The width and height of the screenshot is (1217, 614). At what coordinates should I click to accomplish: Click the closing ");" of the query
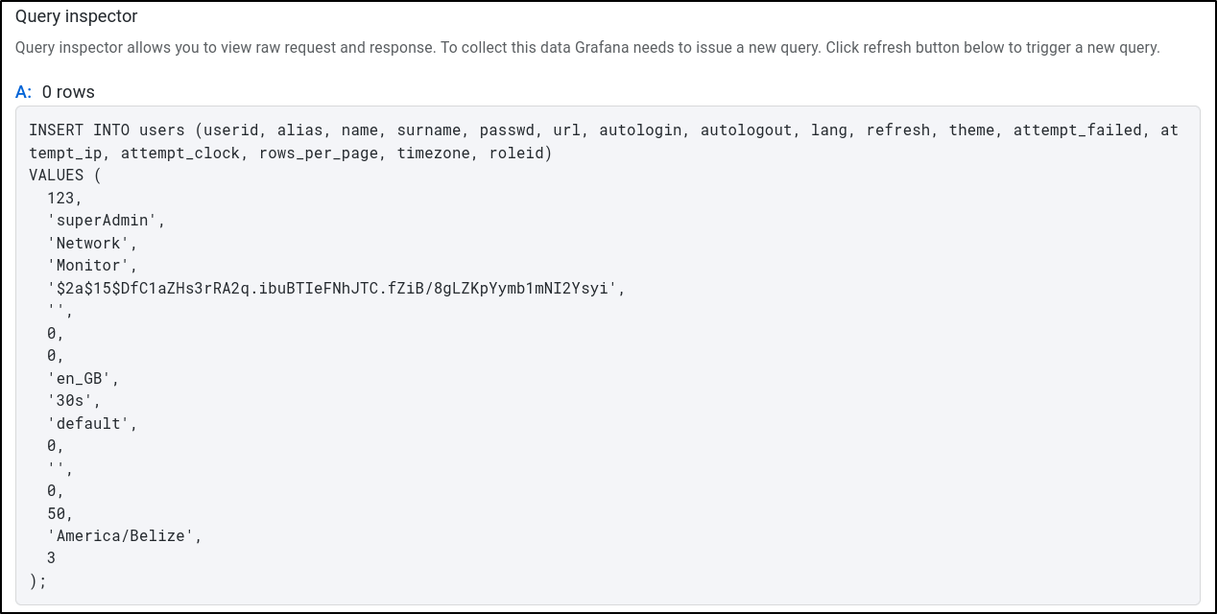coord(37,580)
